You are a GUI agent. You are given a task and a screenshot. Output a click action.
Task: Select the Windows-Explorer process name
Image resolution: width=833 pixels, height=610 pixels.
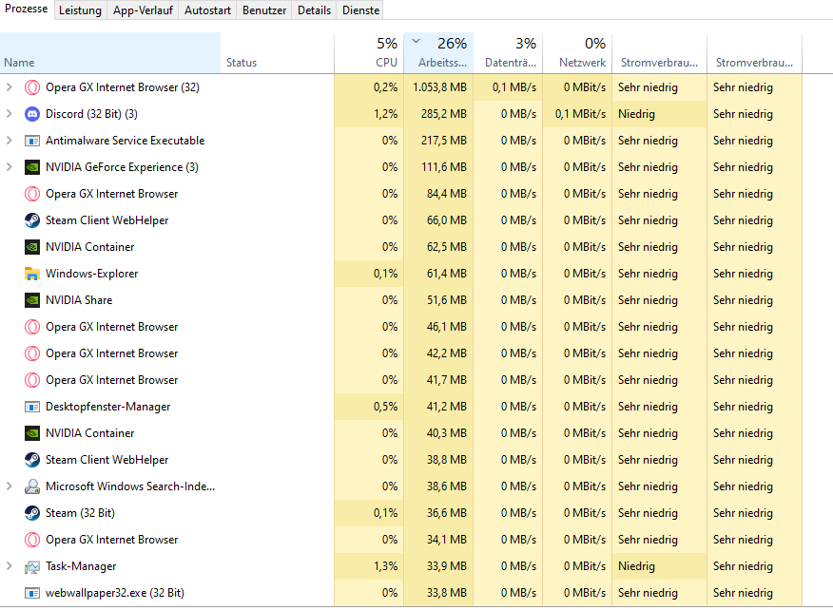pos(91,274)
